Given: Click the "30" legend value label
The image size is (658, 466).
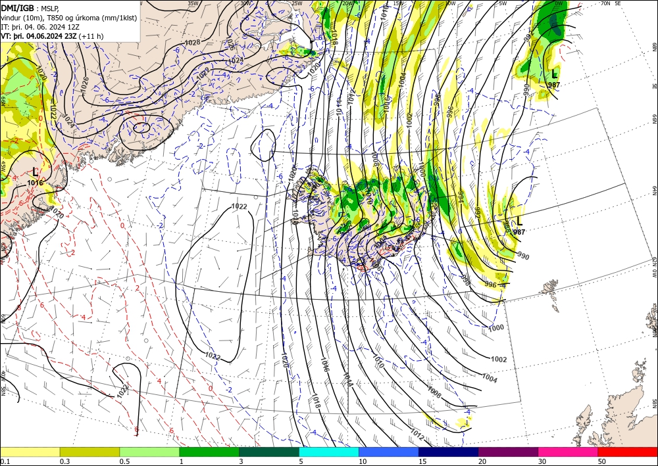Looking at the screenshot, I should [543, 461].
